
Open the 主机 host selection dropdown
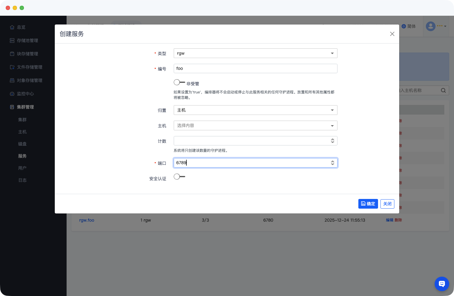[255, 125]
